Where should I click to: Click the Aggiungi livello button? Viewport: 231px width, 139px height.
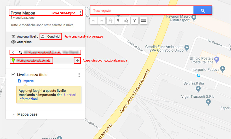tap(25, 36)
